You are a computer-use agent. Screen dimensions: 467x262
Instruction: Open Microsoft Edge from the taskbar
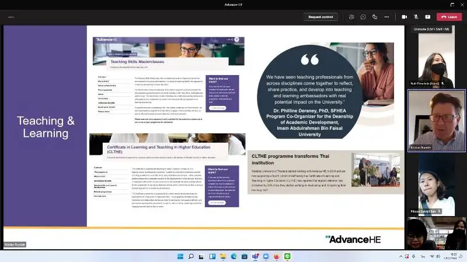(233, 256)
